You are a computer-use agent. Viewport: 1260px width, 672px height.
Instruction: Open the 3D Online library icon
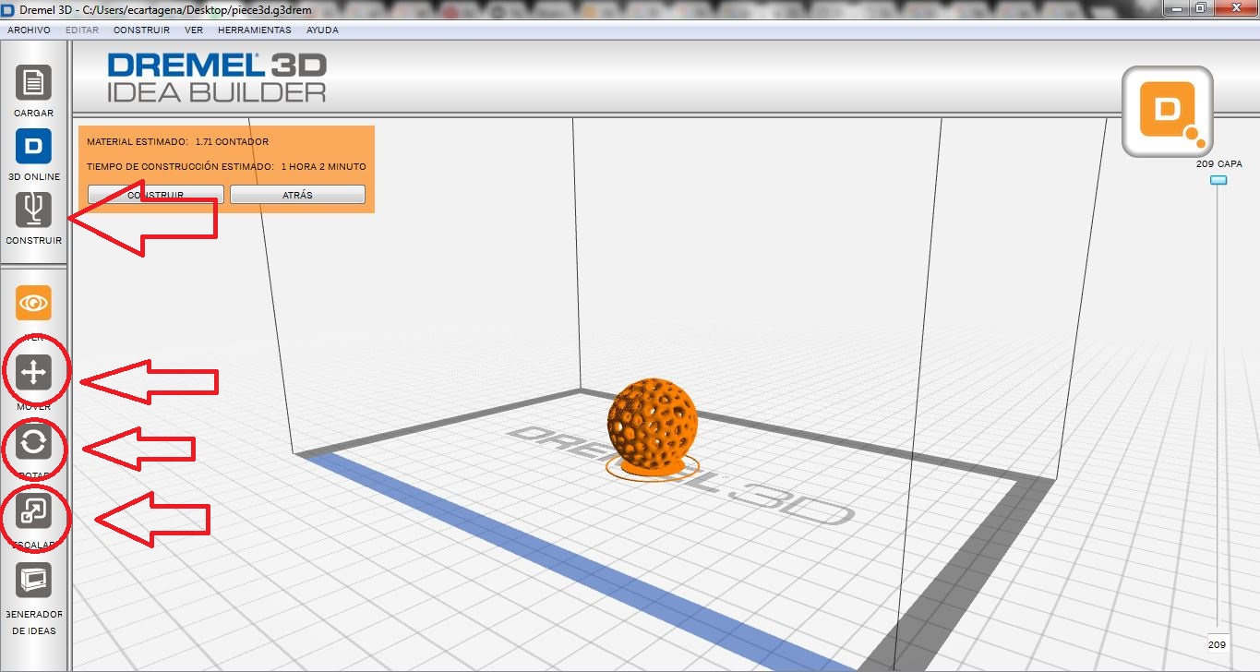[x=33, y=147]
